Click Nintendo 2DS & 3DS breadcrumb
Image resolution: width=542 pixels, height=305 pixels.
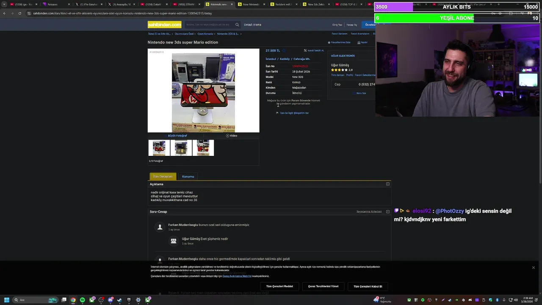point(228,34)
